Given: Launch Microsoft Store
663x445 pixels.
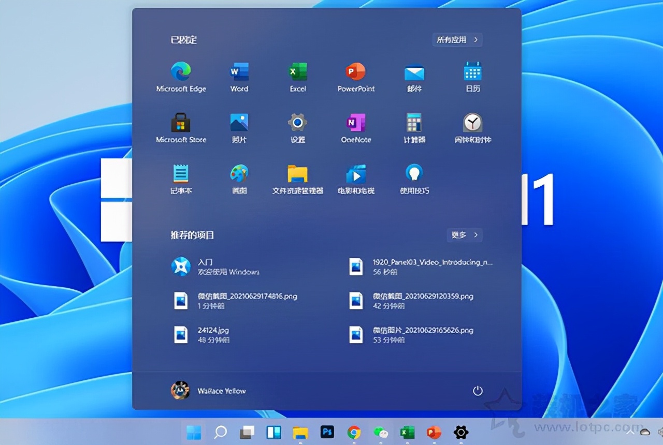Looking at the screenshot, I should click(x=181, y=123).
